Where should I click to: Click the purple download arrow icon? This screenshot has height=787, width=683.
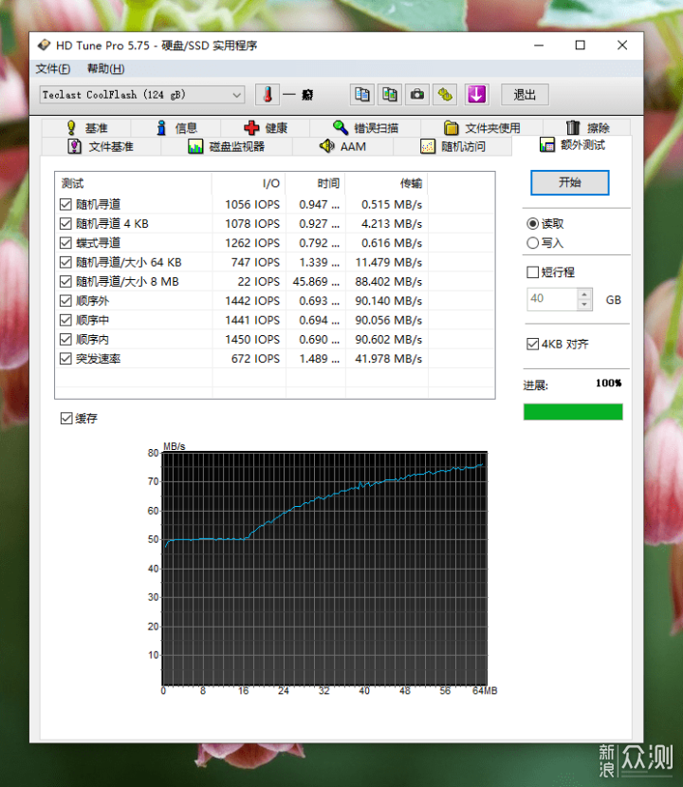(x=476, y=94)
